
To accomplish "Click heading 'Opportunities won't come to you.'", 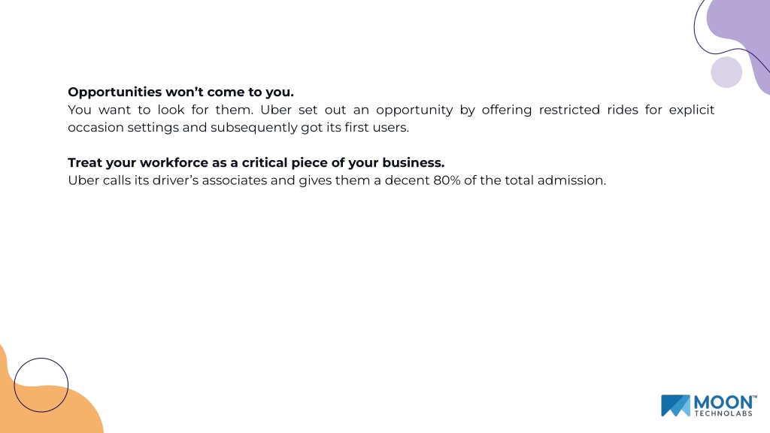I will (x=180, y=92).
